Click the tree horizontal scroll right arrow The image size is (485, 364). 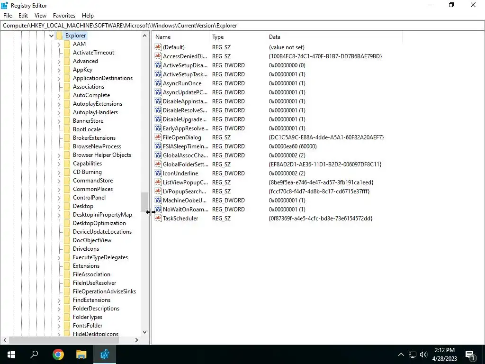point(137,340)
